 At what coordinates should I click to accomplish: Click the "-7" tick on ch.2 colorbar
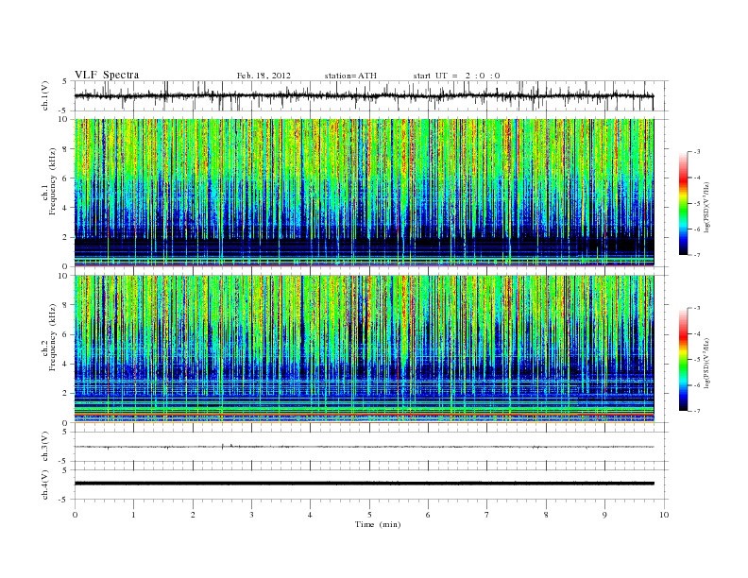click(696, 411)
